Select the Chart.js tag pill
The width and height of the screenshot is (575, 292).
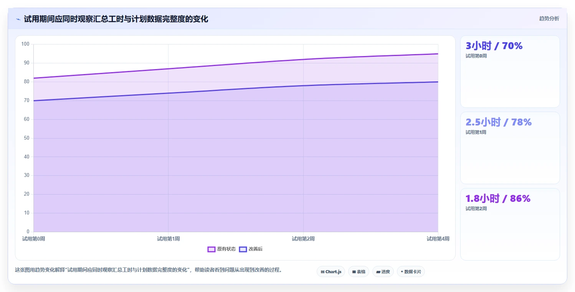[331, 272]
